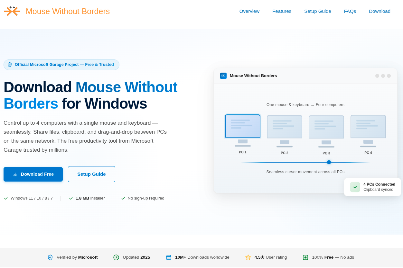The height and width of the screenshot is (268, 403).
Task: Click the last window control dot in mockup
Action: pyautogui.click(x=389, y=76)
